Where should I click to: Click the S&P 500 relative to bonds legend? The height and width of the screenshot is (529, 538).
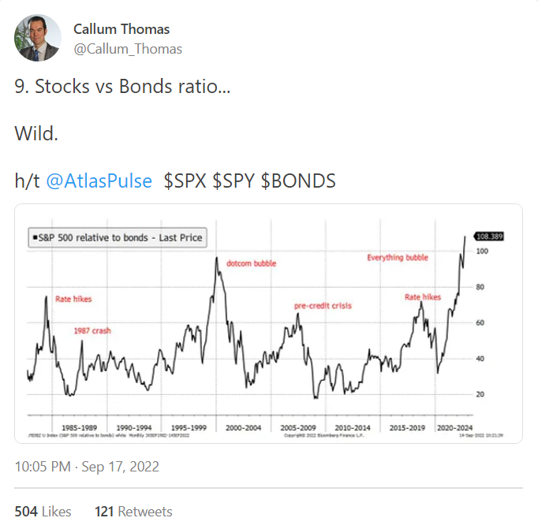coord(115,237)
